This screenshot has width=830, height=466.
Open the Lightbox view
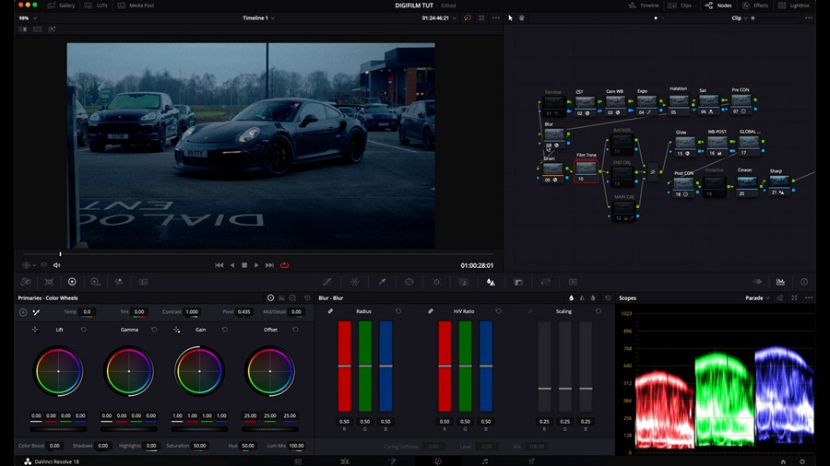[793, 6]
